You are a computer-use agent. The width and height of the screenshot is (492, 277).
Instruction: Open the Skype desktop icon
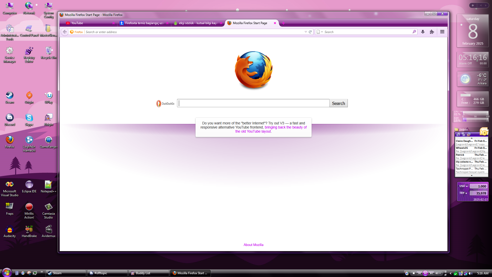coord(29,120)
